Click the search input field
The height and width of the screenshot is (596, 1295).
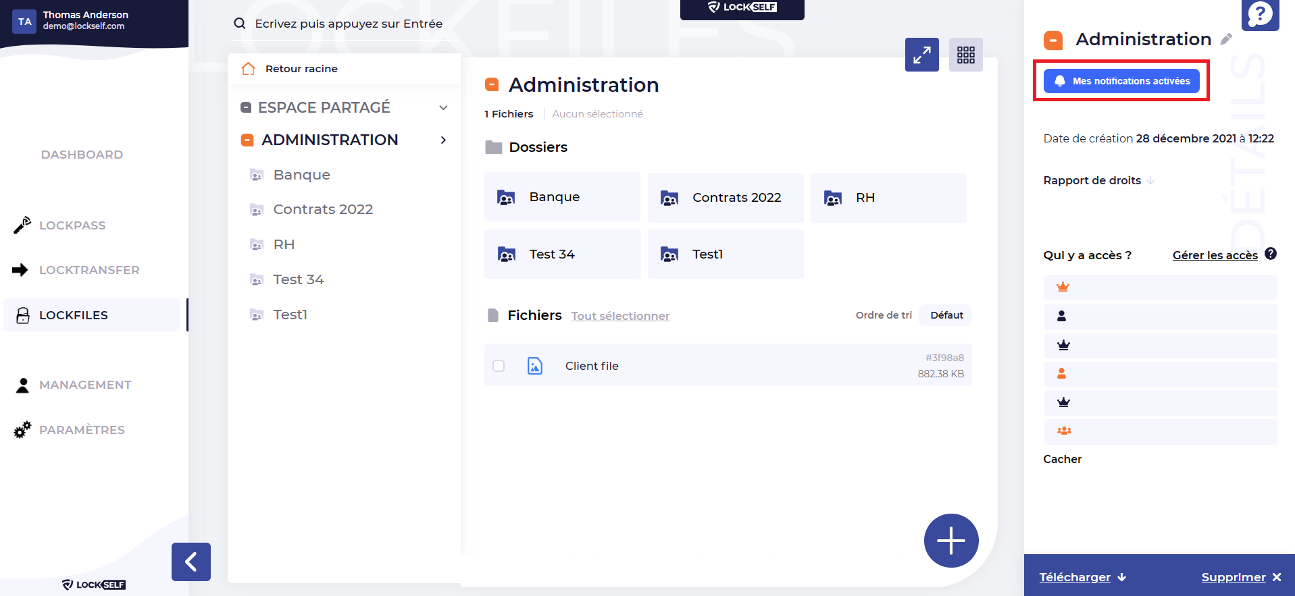click(349, 24)
